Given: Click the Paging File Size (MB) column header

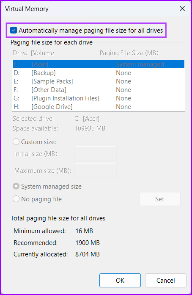Looking at the screenshot, I should (129, 53).
